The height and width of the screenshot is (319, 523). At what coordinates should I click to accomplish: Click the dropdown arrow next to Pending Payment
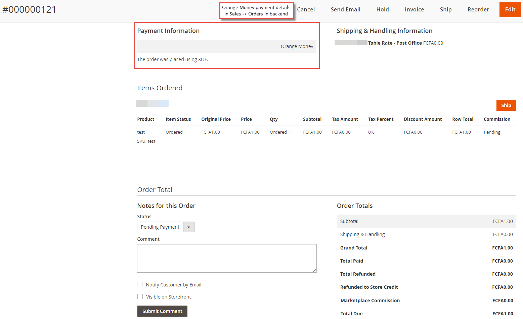coord(189,227)
